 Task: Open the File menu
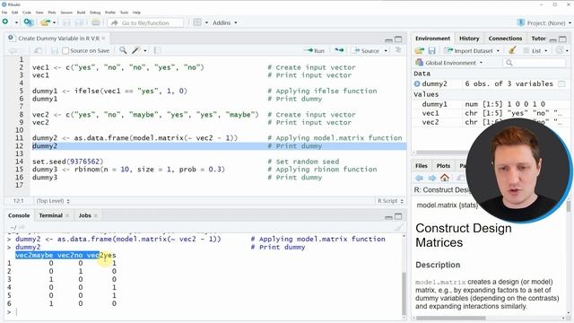coord(4,13)
